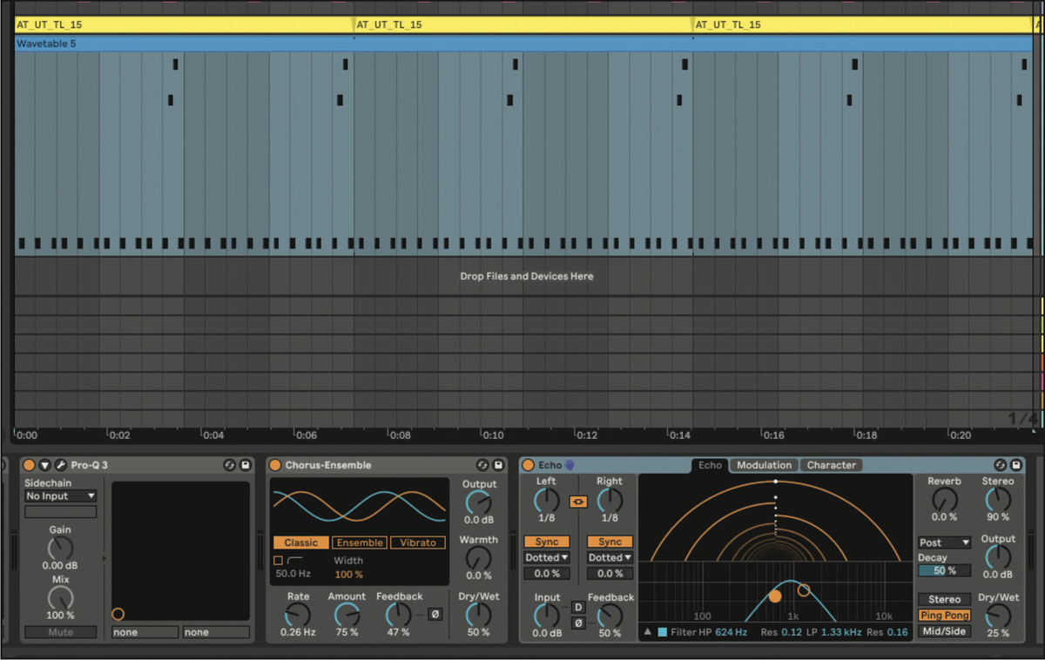1045x660 pixels.
Task: Toggle the Echo stereo link button
Action: point(578,502)
